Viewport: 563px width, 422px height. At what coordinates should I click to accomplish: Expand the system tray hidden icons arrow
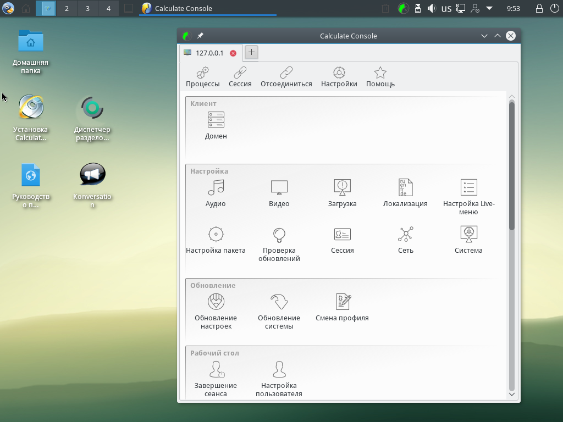tap(489, 8)
